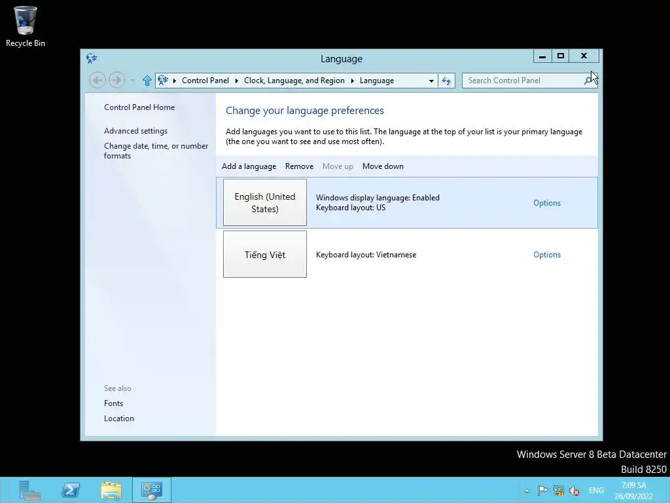Click the address bar Control Panel icon
The image size is (670, 503).
tap(163, 80)
